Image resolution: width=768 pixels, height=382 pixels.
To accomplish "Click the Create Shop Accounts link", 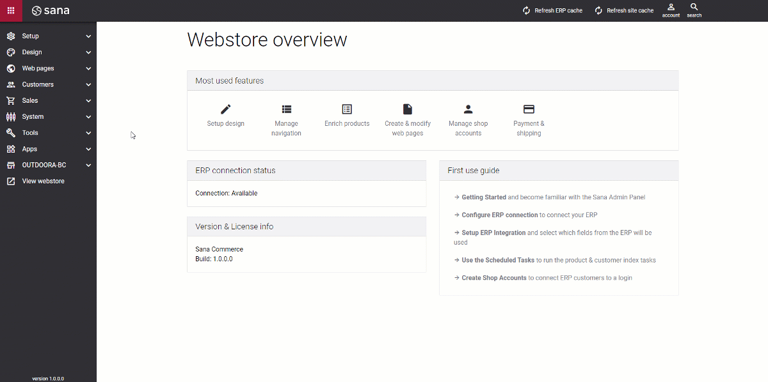I will [x=494, y=278].
